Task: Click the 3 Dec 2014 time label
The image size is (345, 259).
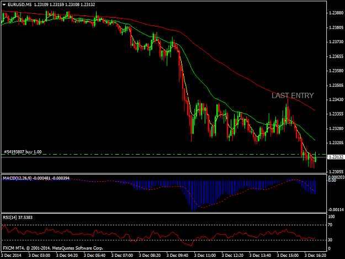Action: pyautogui.click(x=11, y=256)
